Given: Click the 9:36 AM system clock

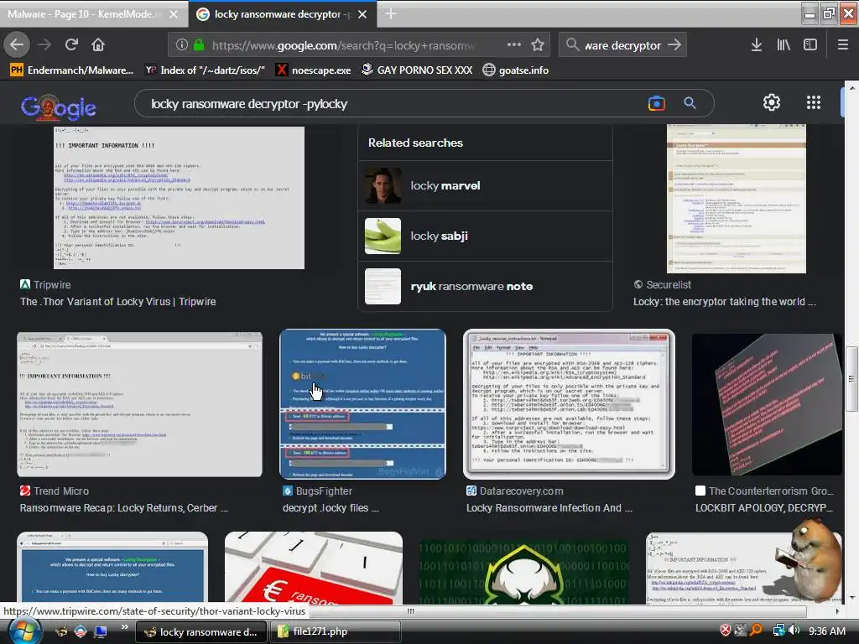Looking at the screenshot, I should point(826,631).
